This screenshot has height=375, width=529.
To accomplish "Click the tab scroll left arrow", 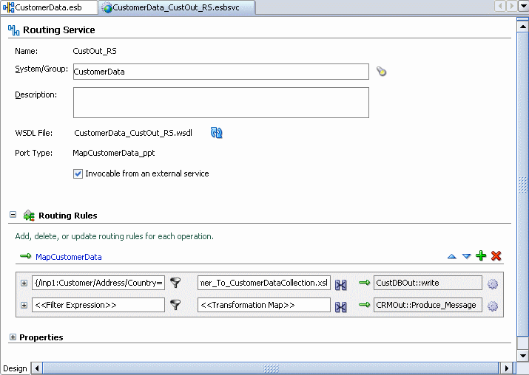I will 500,6.
